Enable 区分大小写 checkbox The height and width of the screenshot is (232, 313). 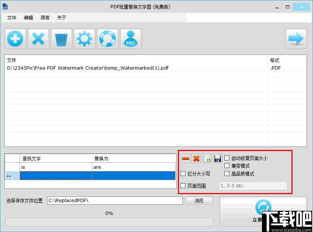pos(183,173)
